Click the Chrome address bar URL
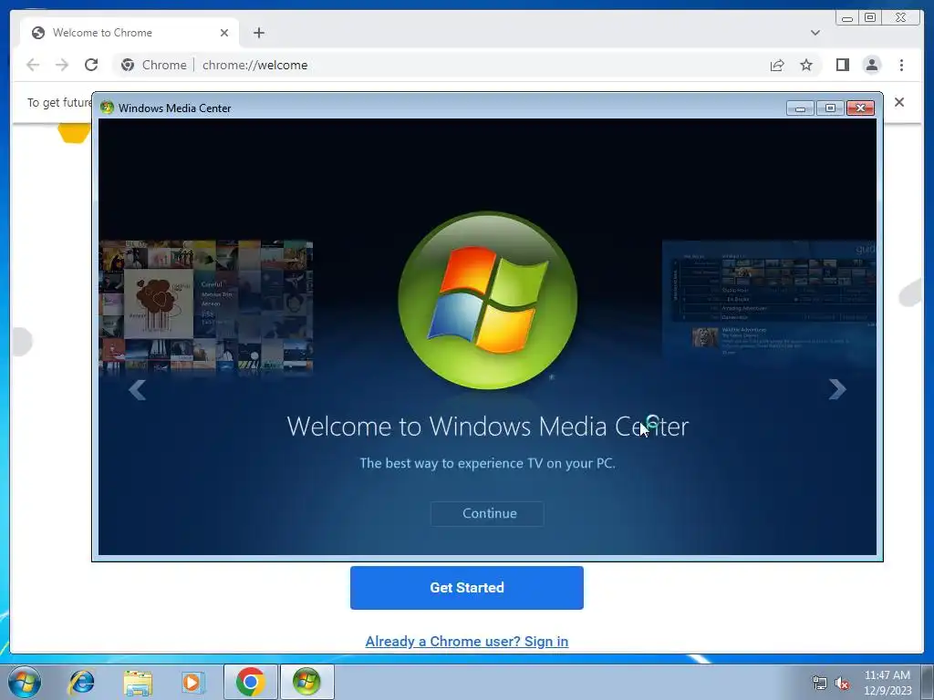The width and height of the screenshot is (934, 700). [255, 65]
